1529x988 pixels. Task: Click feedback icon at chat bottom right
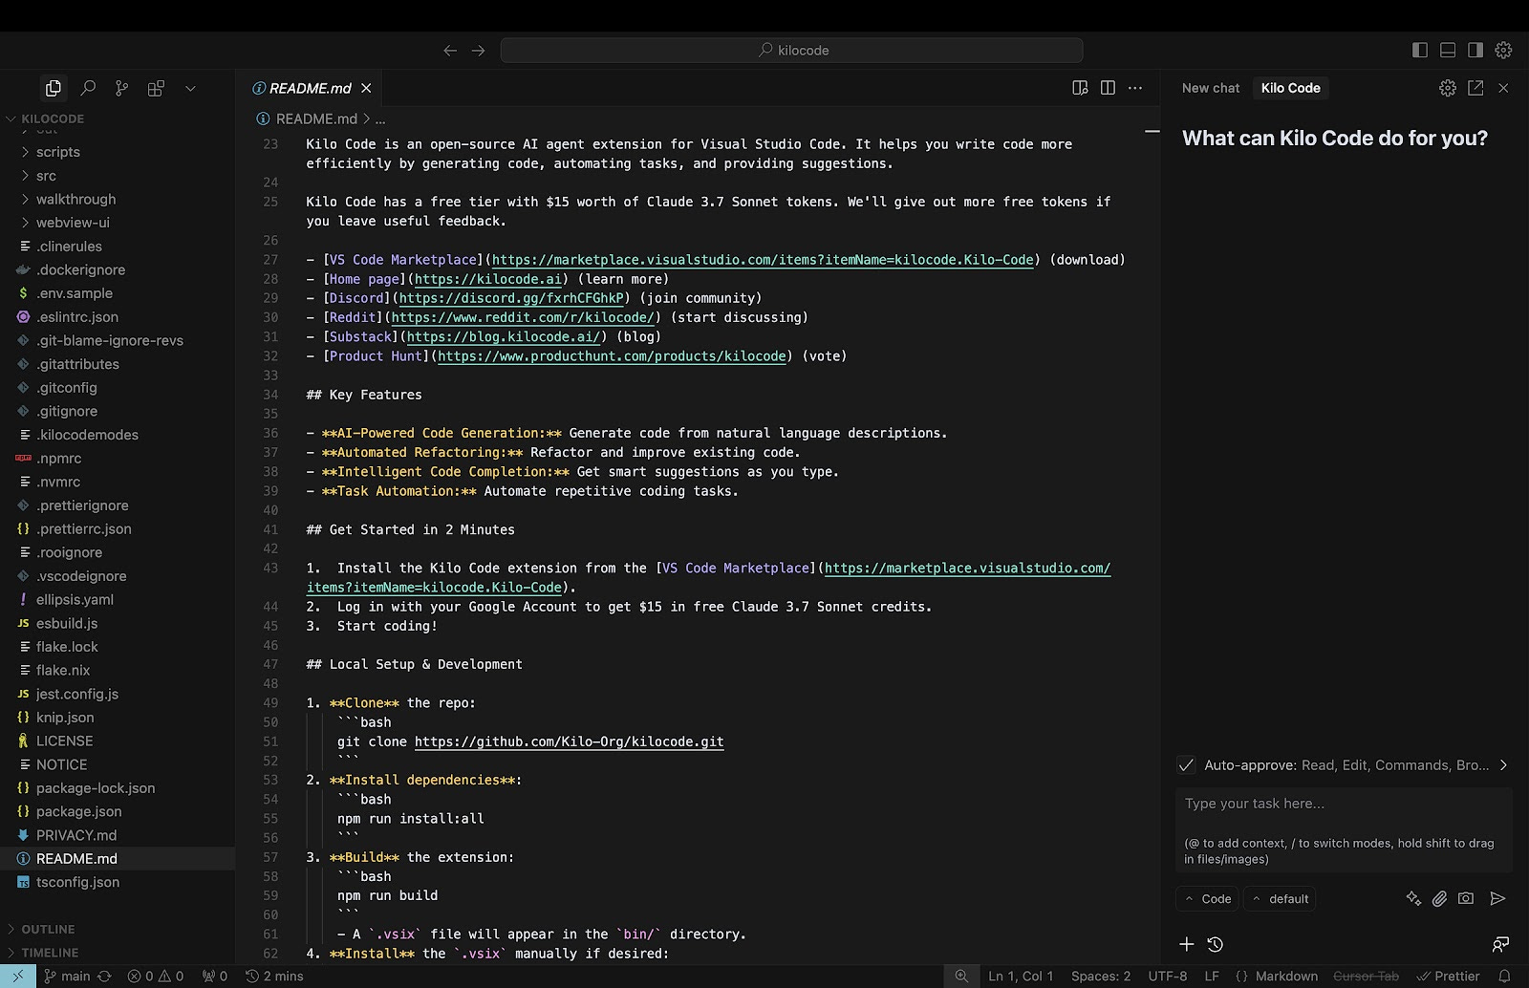(1500, 944)
